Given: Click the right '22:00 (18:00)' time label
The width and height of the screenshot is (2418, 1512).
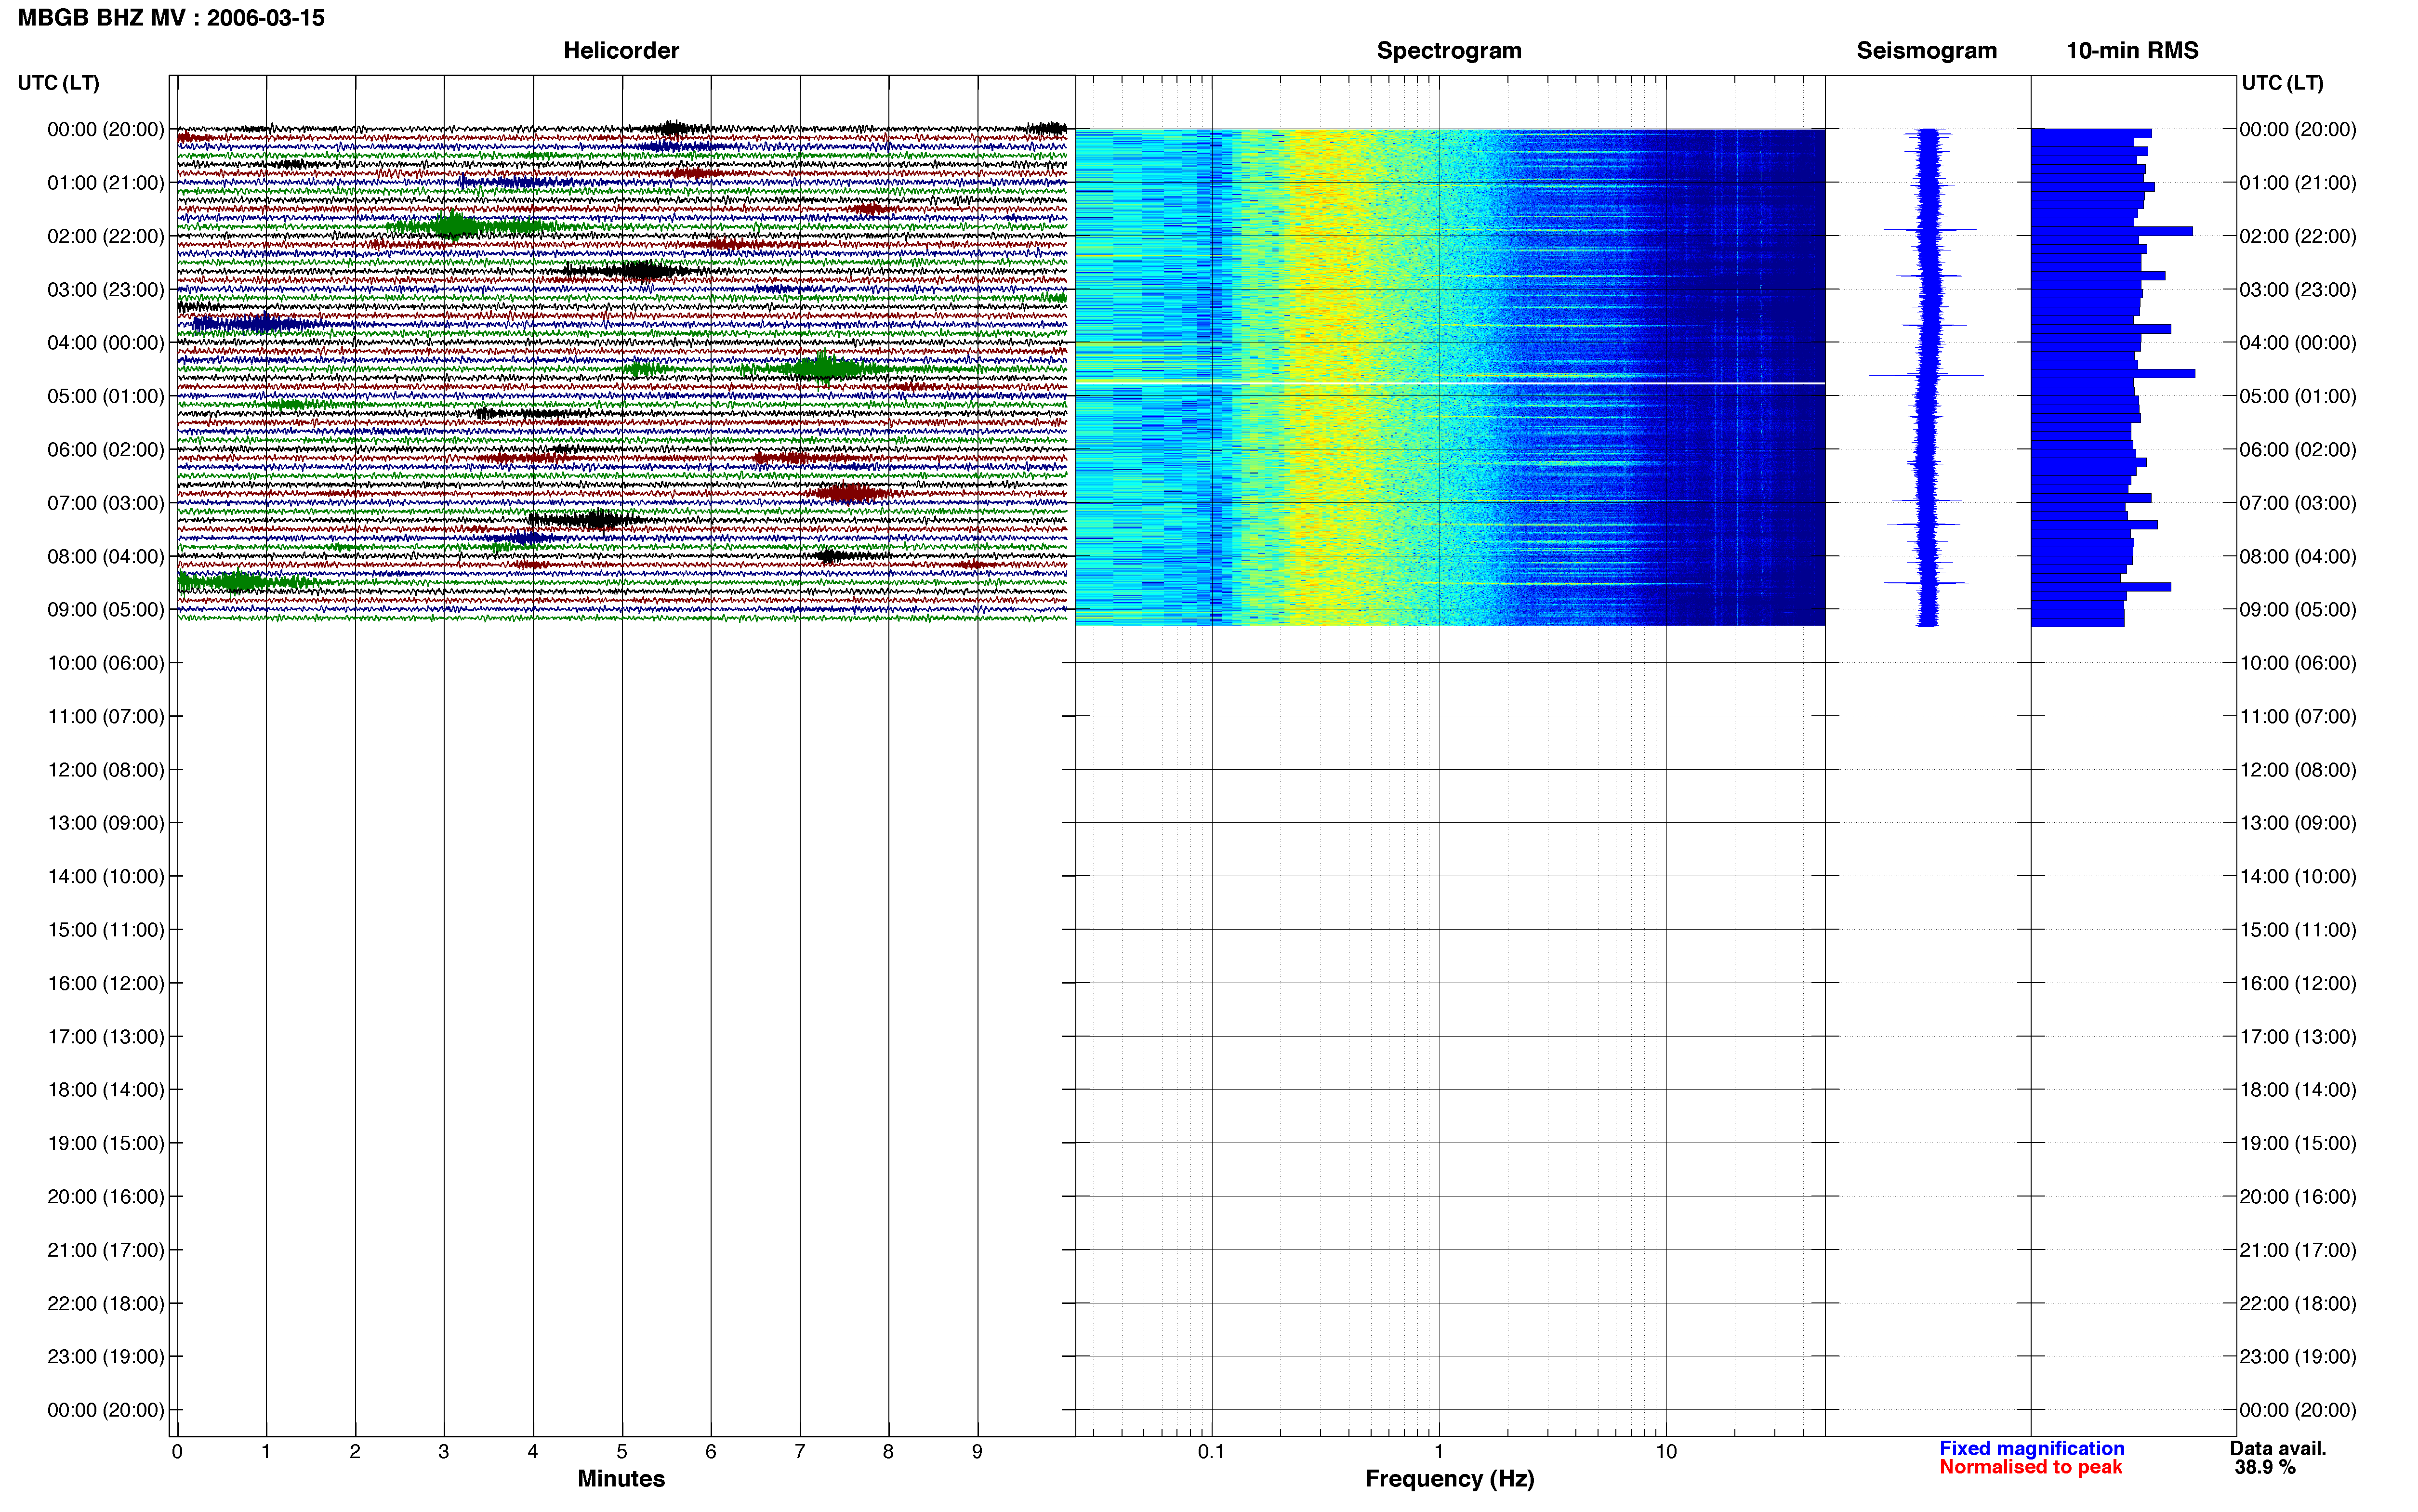Looking at the screenshot, I should point(2297,1303).
